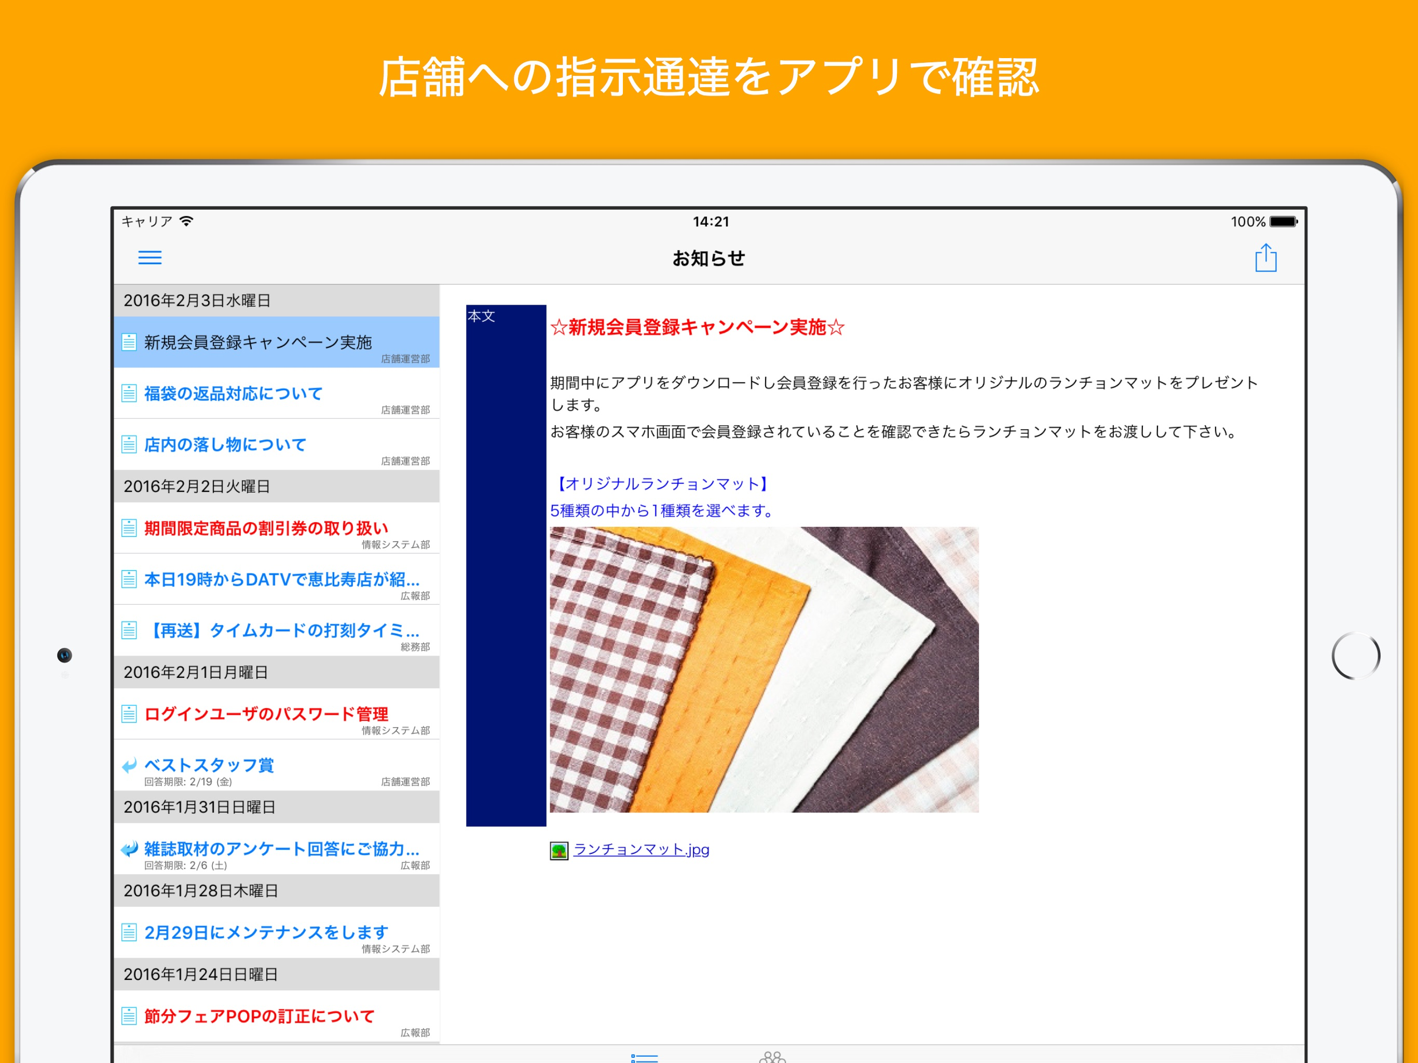
Task: Click 回答期限: 2/19 (金) deadline text
Action: point(188,782)
